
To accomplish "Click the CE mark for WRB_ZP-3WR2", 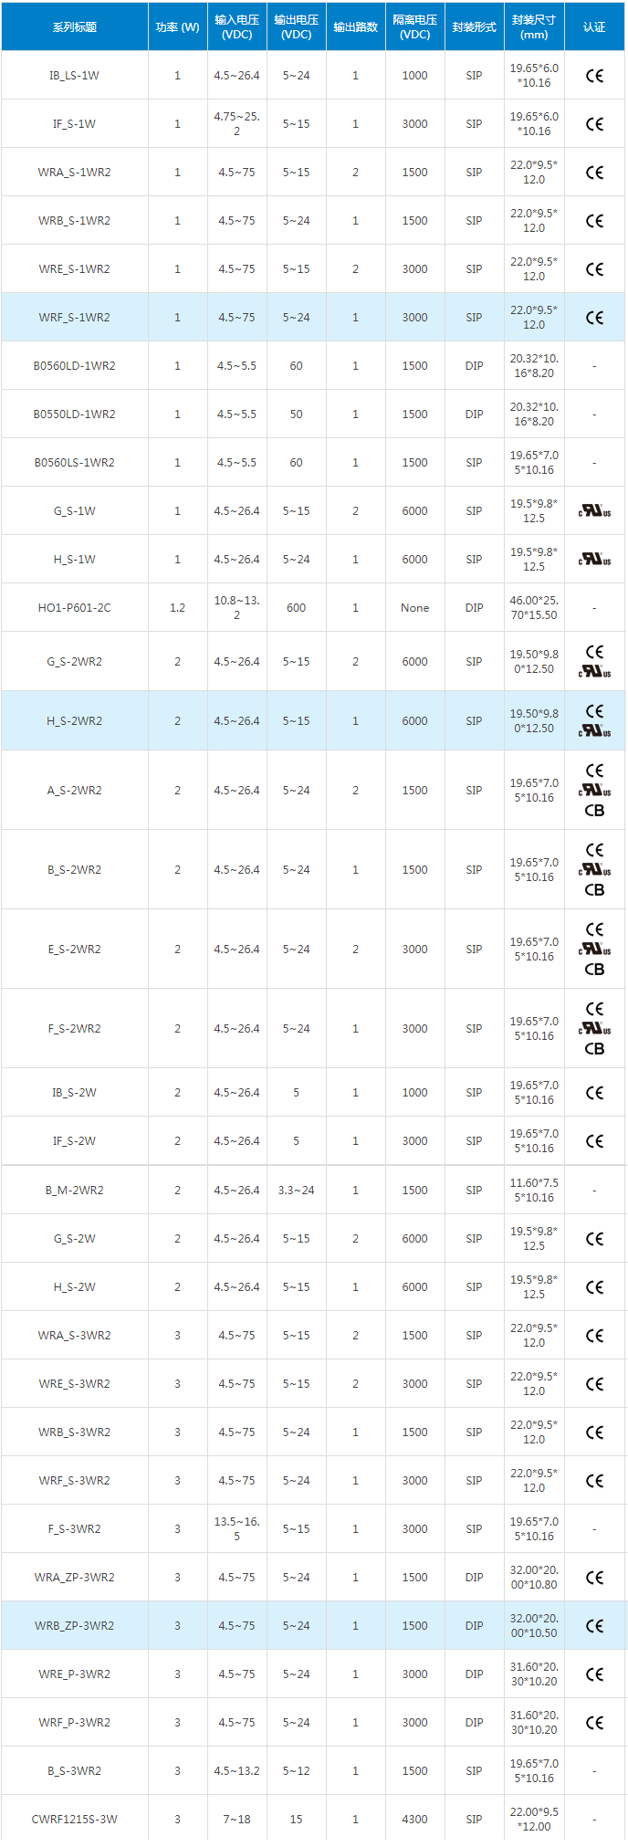I will point(594,1626).
